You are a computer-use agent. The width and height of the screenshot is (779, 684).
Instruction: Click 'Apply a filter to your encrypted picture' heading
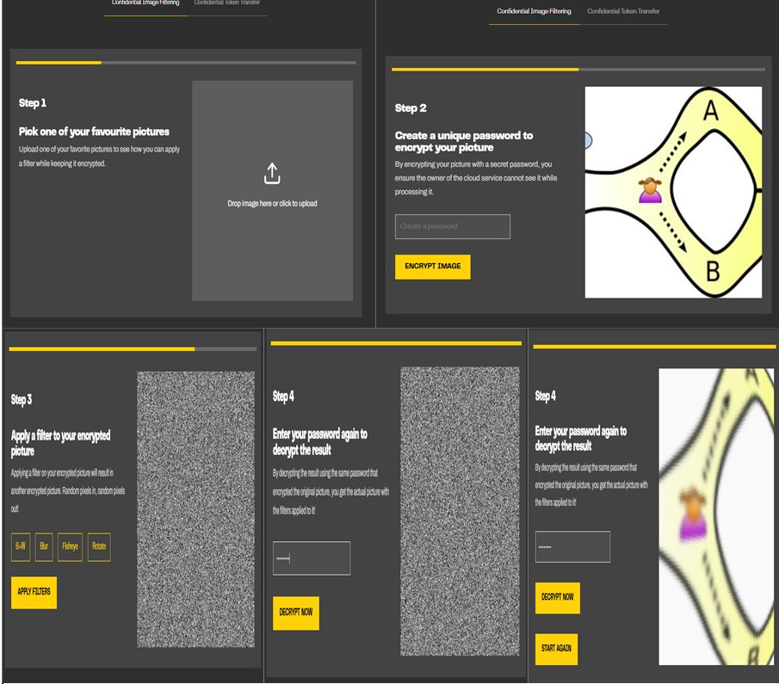[x=60, y=443]
